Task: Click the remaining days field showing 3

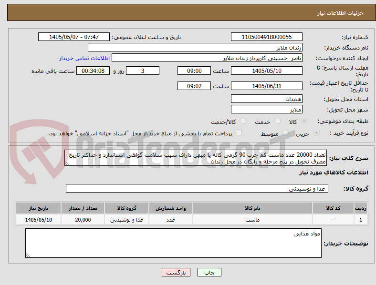Action: (x=143, y=71)
